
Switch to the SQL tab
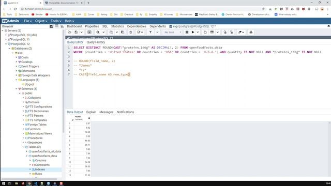[105, 26]
